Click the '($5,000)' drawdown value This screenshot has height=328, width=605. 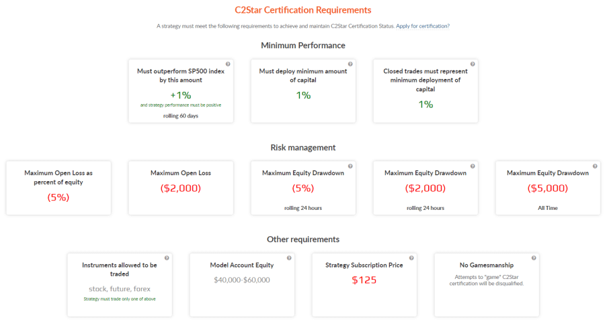coord(547,188)
